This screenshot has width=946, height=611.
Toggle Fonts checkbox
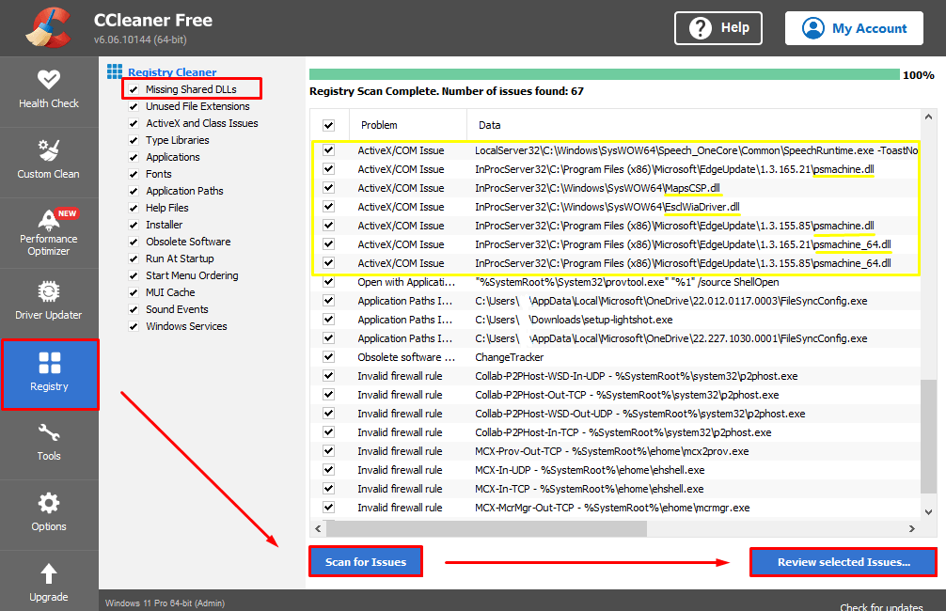(134, 174)
